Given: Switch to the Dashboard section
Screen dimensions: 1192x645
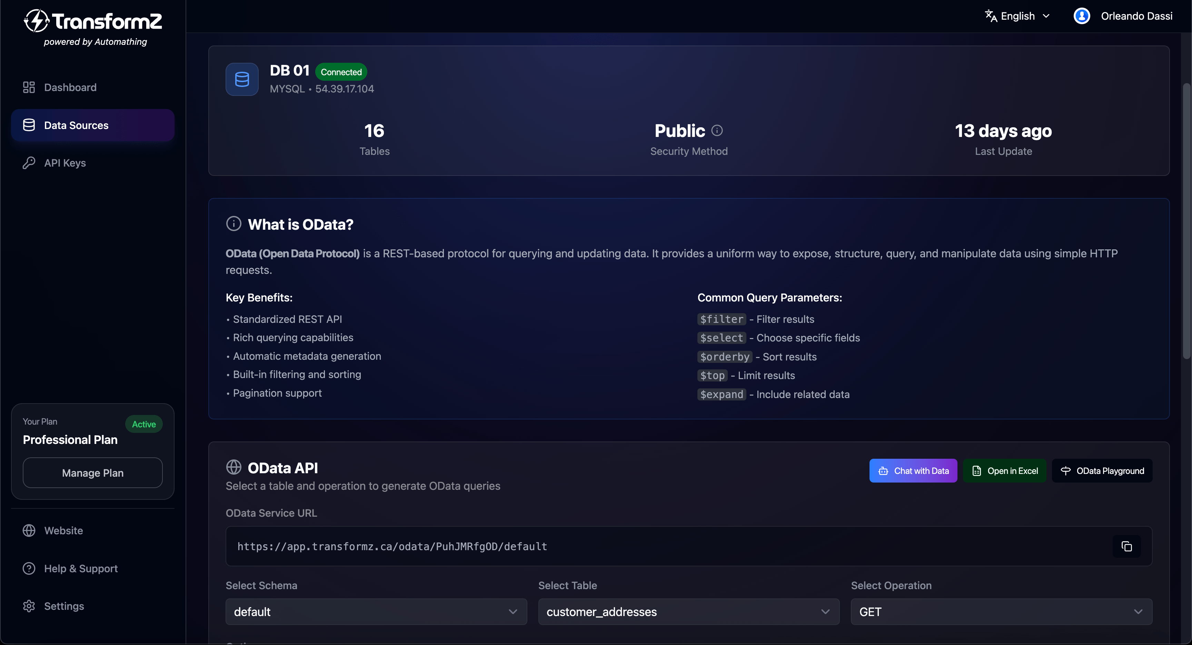Looking at the screenshot, I should pos(70,87).
